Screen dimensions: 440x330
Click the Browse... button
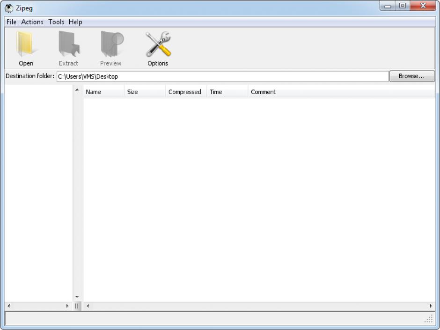point(411,76)
